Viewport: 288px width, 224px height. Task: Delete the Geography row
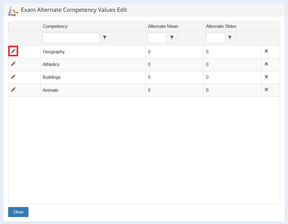pyautogui.click(x=266, y=51)
